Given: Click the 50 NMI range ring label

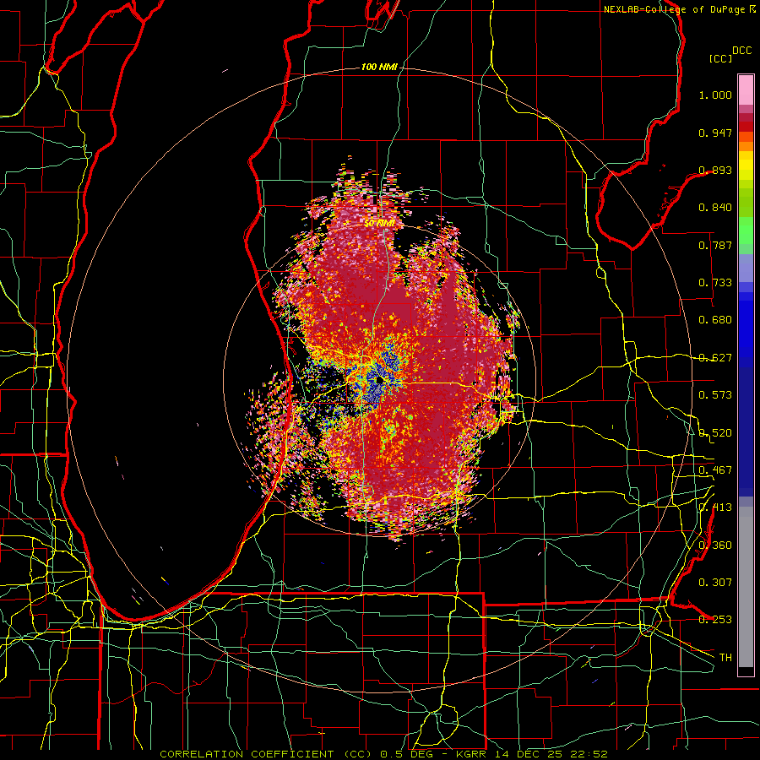Looking at the screenshot, I should point(379,224).
